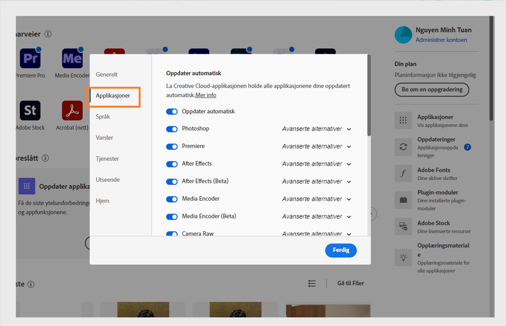506x326 pixels.
Task: Toggle After Effects (Beta) updates off
Action: point(172,181)
